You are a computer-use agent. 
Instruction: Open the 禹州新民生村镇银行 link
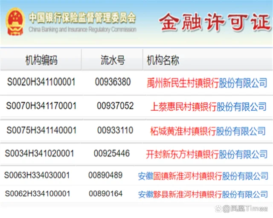[x=183, y=83]
